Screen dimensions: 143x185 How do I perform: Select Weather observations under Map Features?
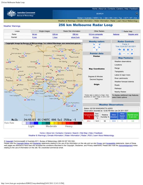point(123,62)
